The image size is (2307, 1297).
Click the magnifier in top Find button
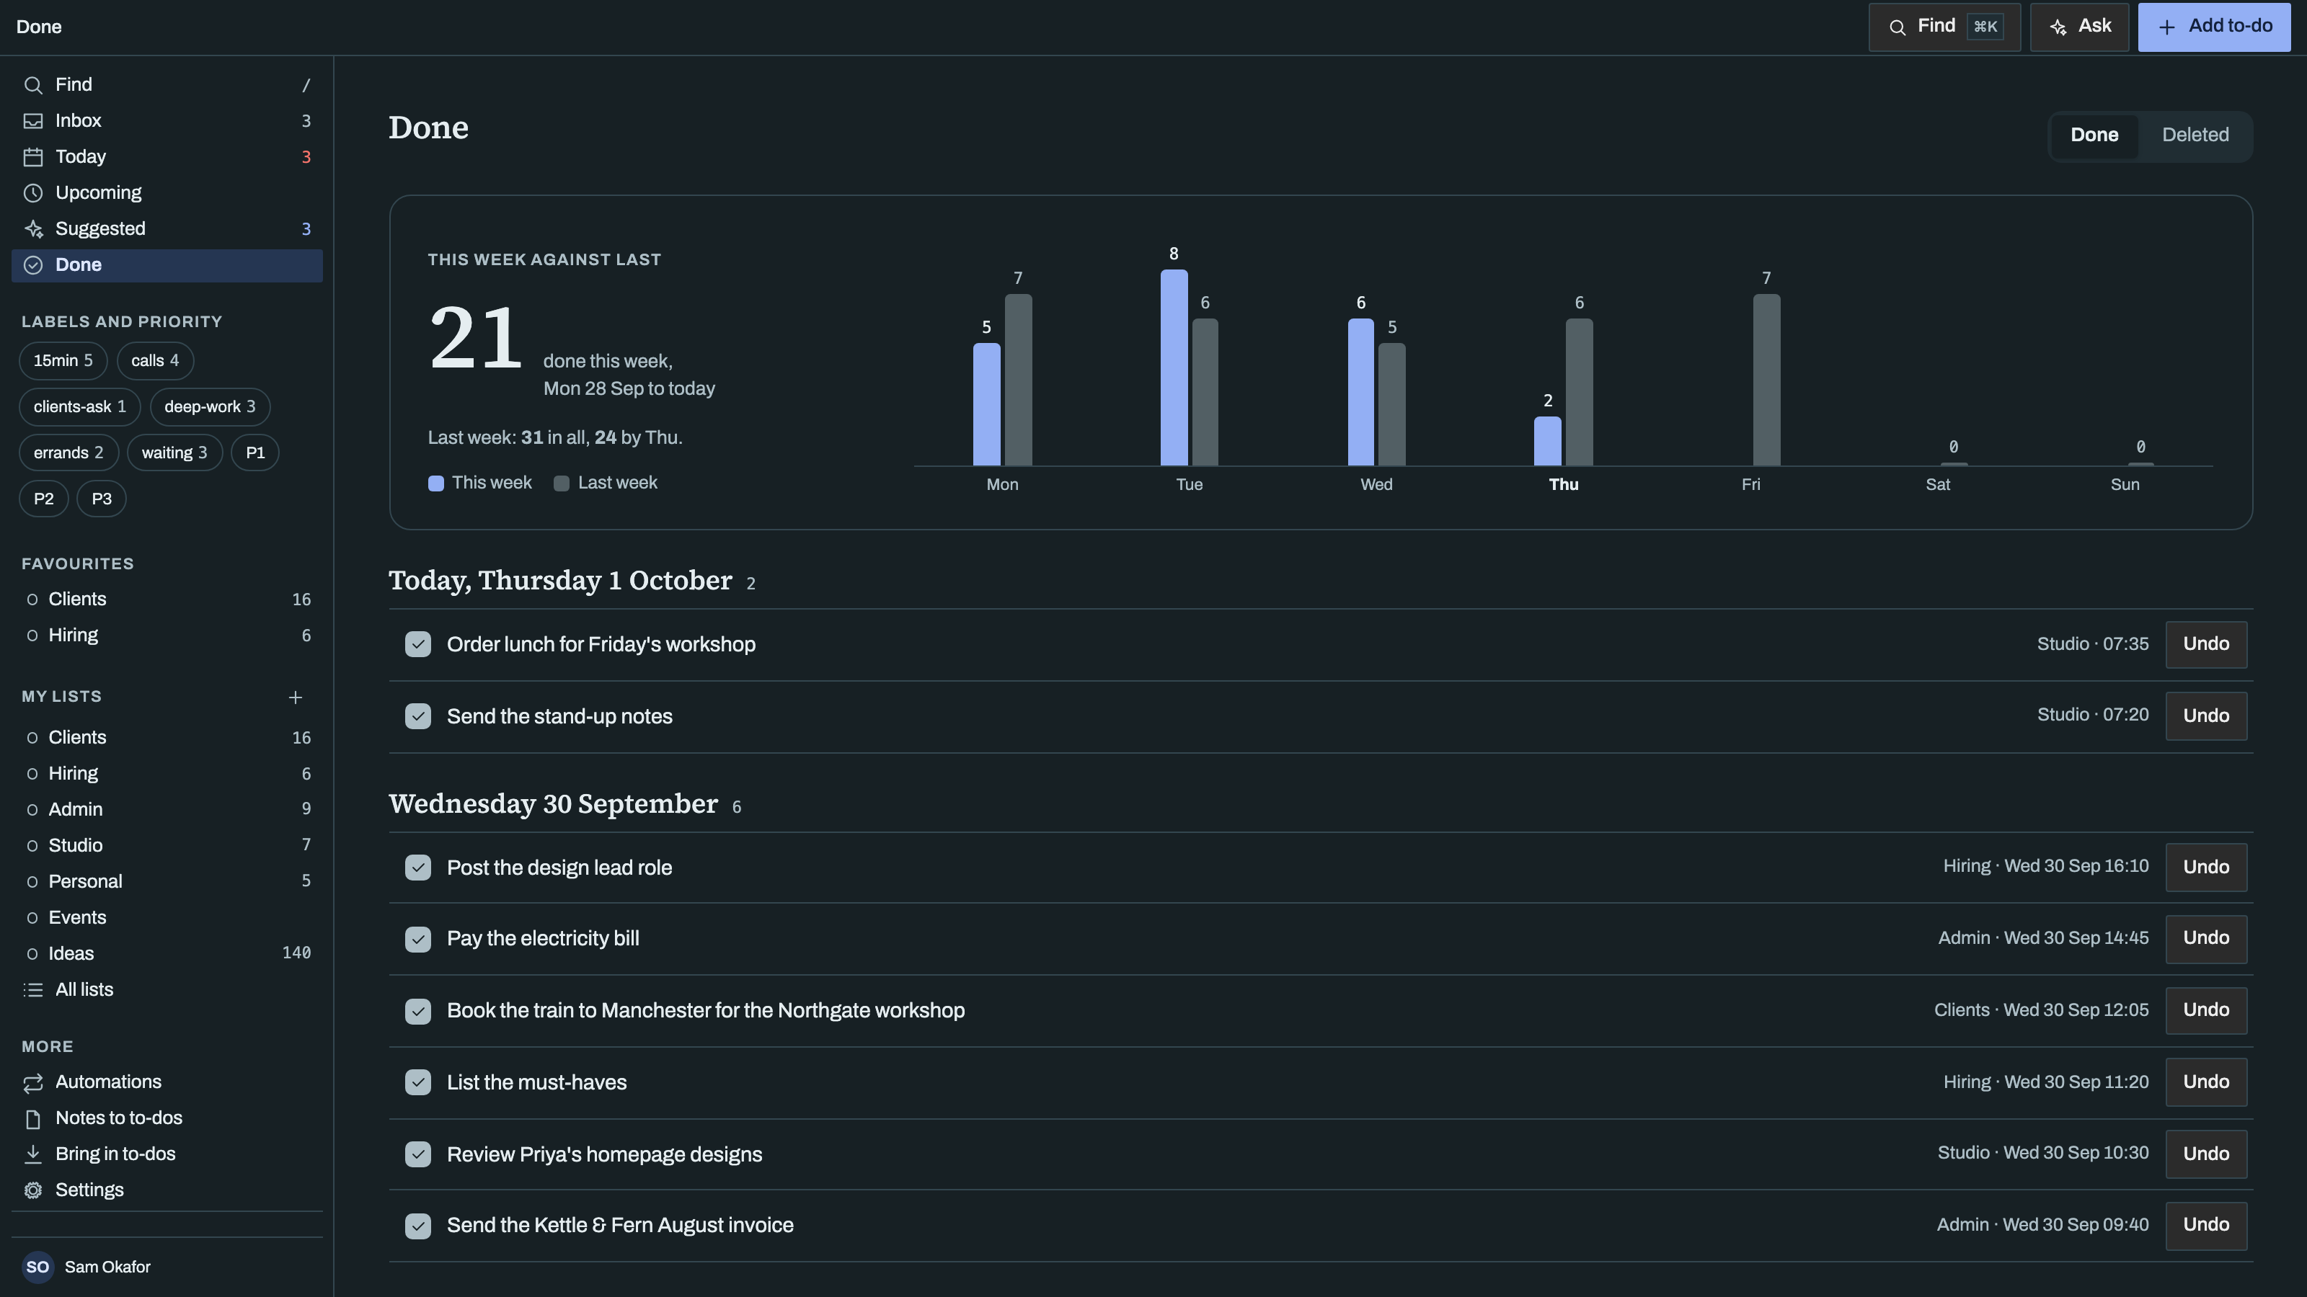coord(1897,28)
